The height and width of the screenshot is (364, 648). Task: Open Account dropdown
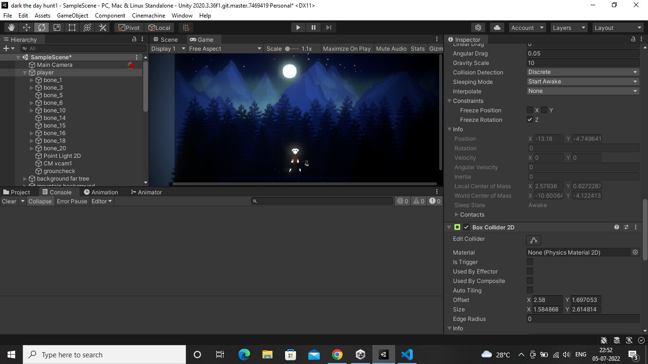(x=528, y=27)
